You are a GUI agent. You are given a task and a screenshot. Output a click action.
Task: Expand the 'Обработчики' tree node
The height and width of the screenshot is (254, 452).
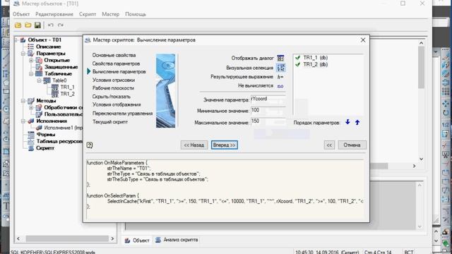[x=31, y=107]
